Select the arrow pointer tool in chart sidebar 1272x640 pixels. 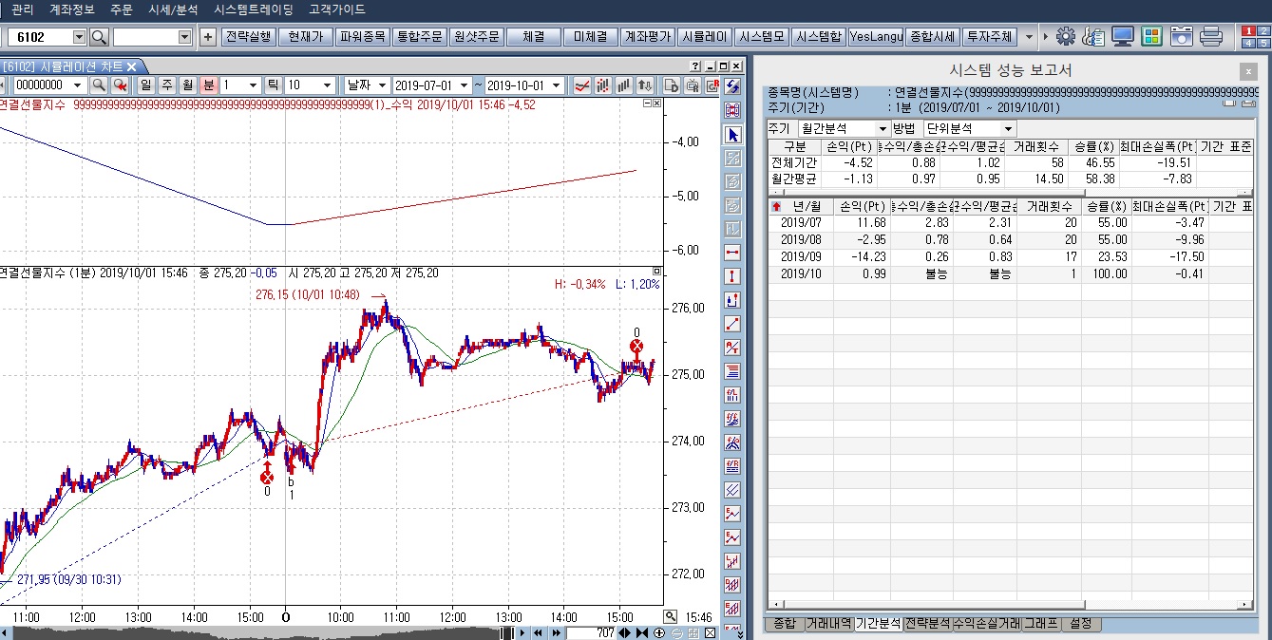pos(732,134)
